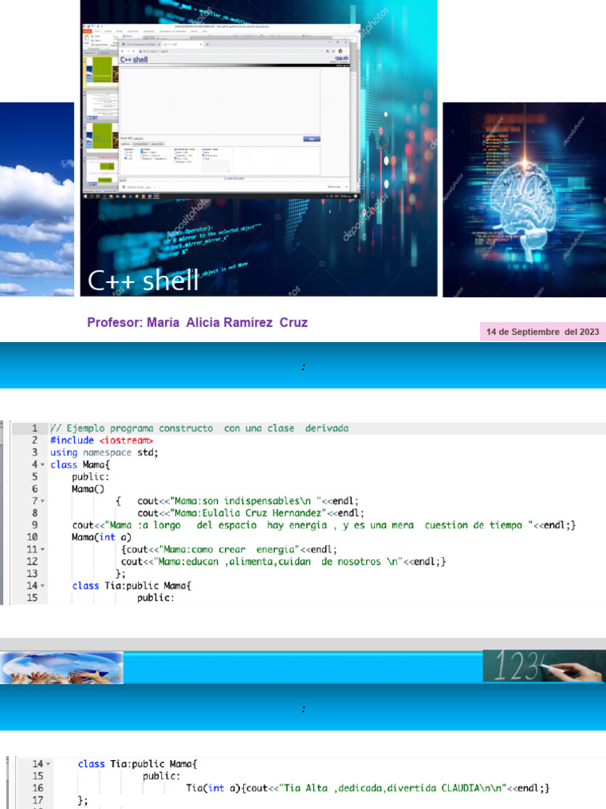The image size is (606, 809).
Task: Collapse line 14 fold arrow in upper editor
Action: [x=43, y=586]
